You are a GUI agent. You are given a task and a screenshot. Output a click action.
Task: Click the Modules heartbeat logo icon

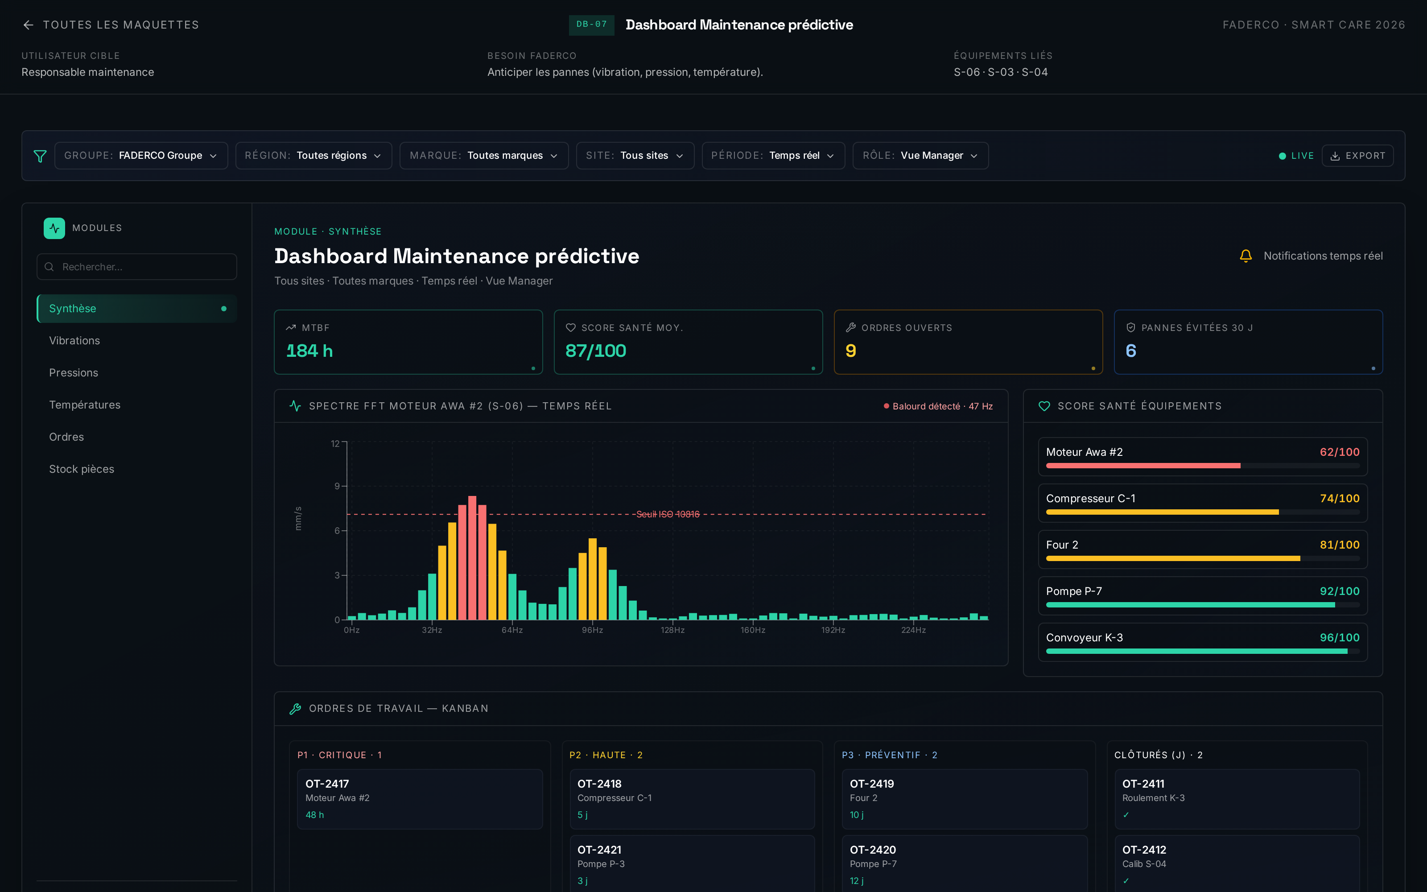coord(54,228)
